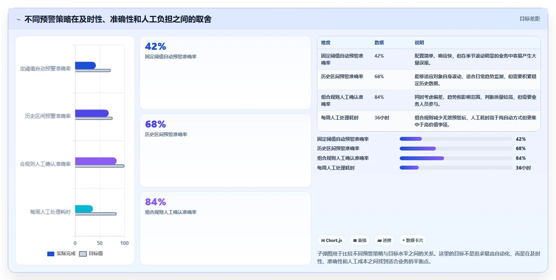Click the x-axis tick 100
556x280 pixels.
124,243
